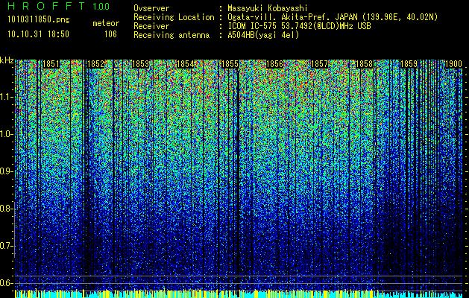Click the 1851 time marker
Viewport: 469px width, 298px height.
pyautogui.click(x=51, y=64)
